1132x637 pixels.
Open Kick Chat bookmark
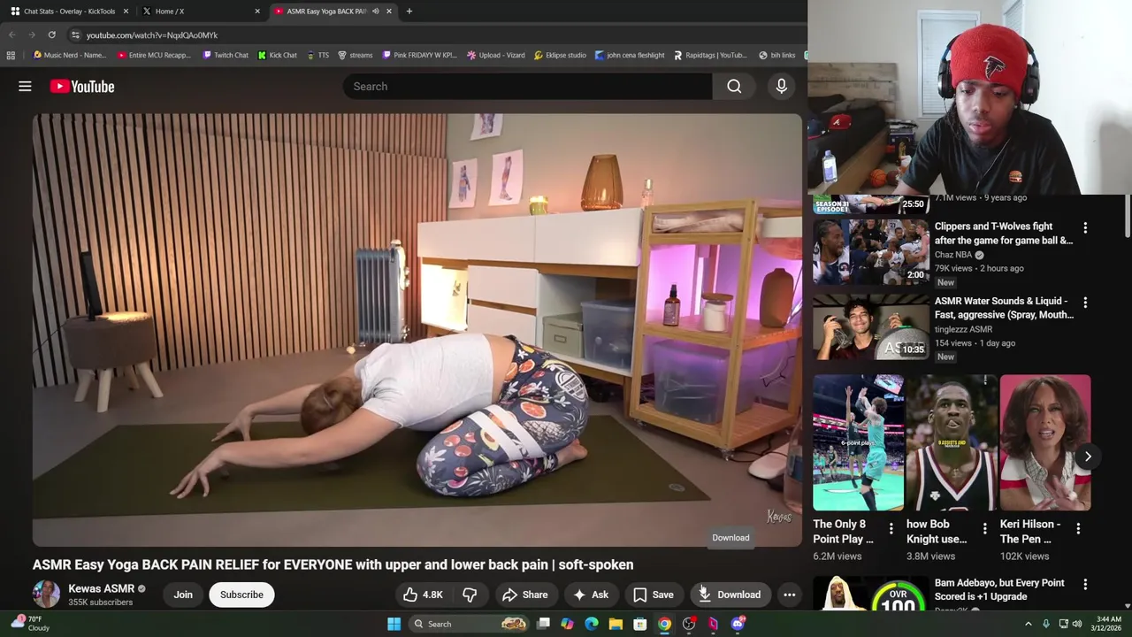[278, 55]
